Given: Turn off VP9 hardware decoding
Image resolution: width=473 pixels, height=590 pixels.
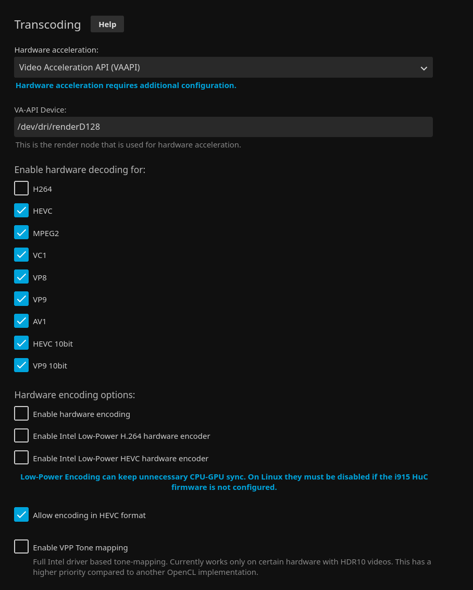Looking at the screenshot, I should coord(21,299).
